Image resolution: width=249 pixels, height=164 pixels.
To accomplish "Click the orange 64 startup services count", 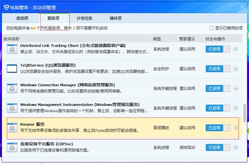I will pyautogui.click(x=33, y=28).
